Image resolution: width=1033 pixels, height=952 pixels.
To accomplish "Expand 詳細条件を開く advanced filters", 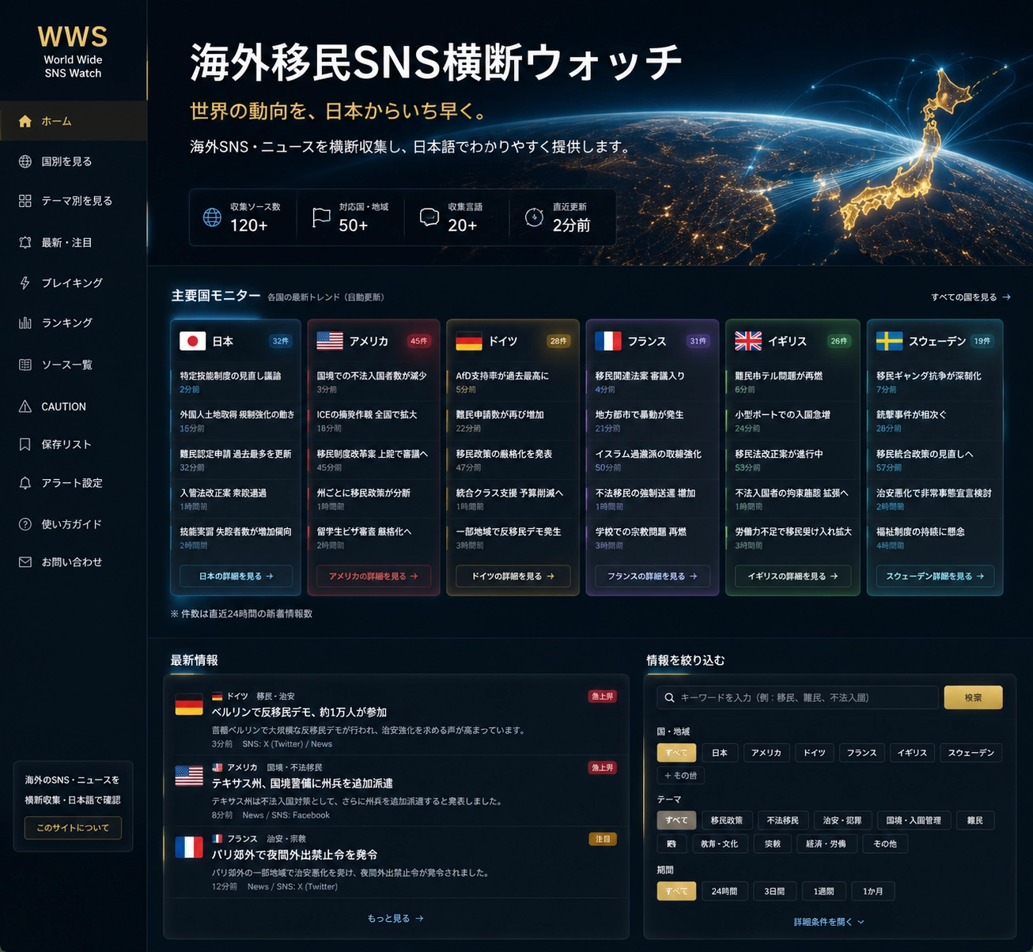I will pos(829,922).
